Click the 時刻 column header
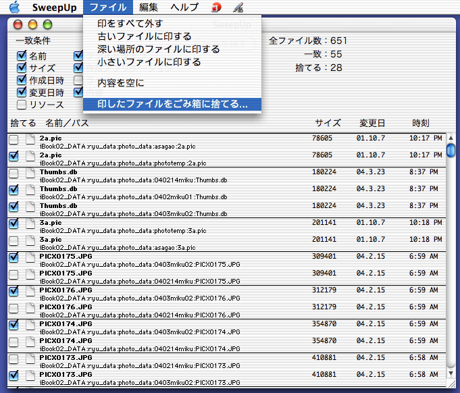This screenshot has height=393, width=460. pos(421,123)
